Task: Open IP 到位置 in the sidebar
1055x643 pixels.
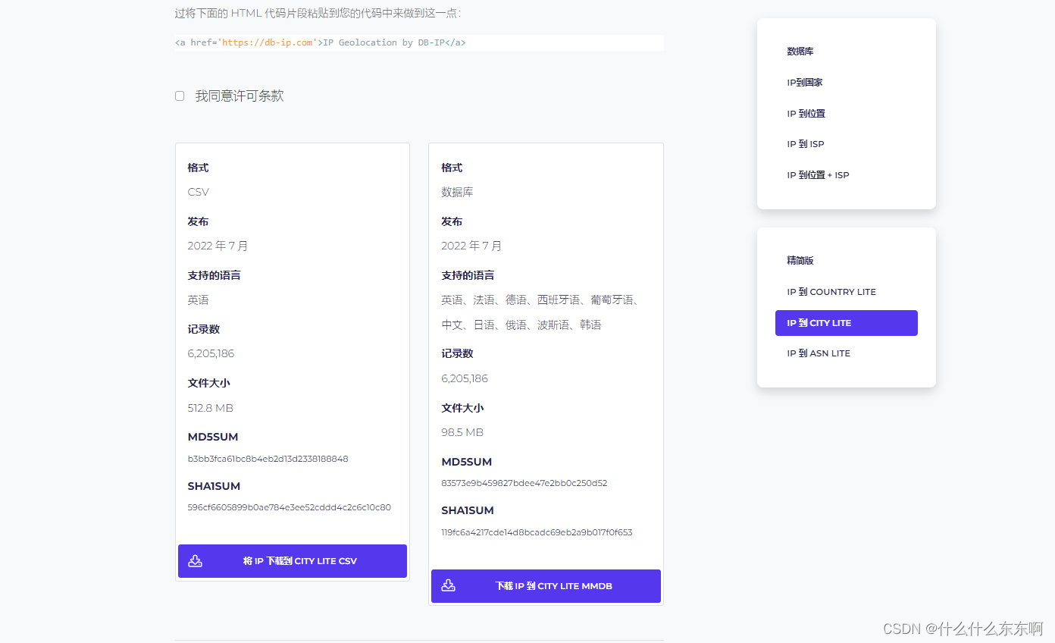Action: pos(806,113)
